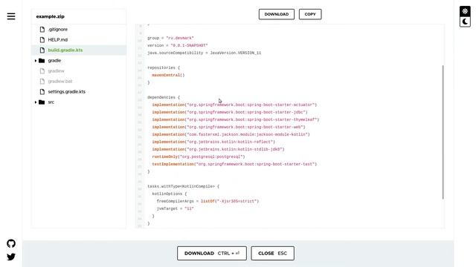
Task: Click the group "ru.devmark" line
Action: [170, 38]
